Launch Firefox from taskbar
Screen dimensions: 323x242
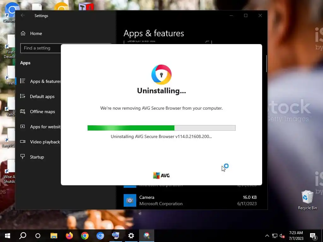(69, 236)
